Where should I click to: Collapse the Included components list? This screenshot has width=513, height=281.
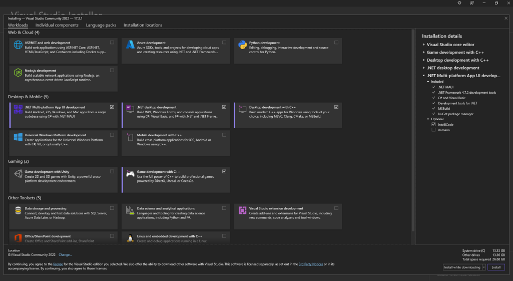pyautogui.click(x=428, y=82)
